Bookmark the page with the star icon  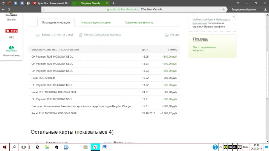[x=223, y=10]
